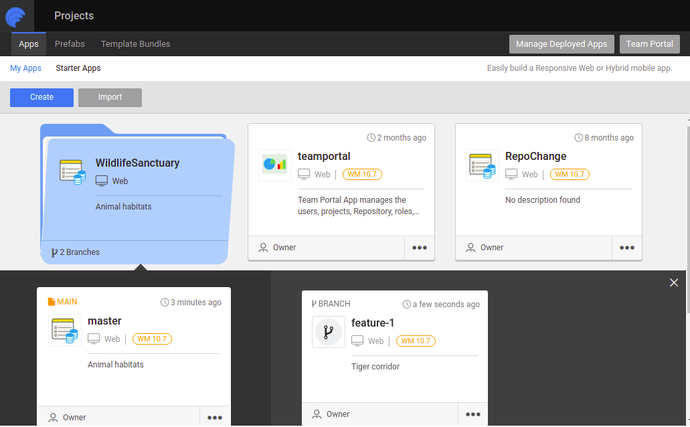Image resolution: width=690 pixels, height=427 pixels.
Task: Click the Create button
Action: click(x=41, y=97)
